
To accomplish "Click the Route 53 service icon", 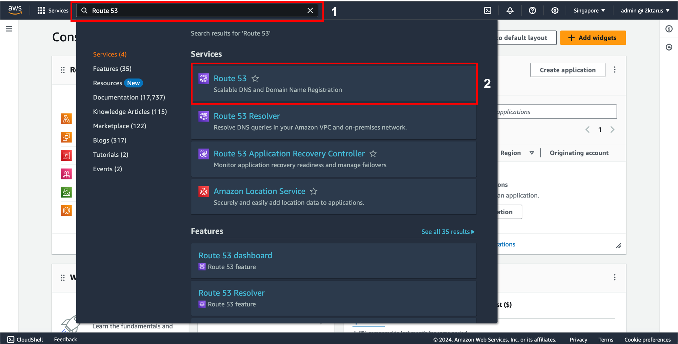I will click(204, 79).
